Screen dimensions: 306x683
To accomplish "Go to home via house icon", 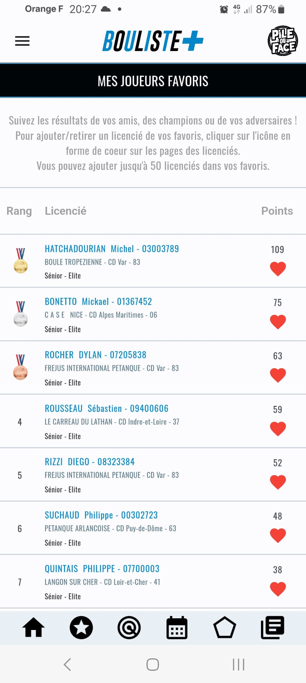I will pos(33,627).
